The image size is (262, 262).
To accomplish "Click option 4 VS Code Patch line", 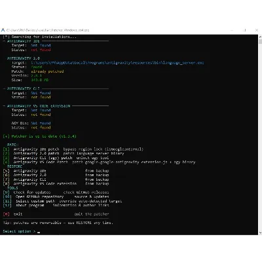I will (x=99, y=162).
